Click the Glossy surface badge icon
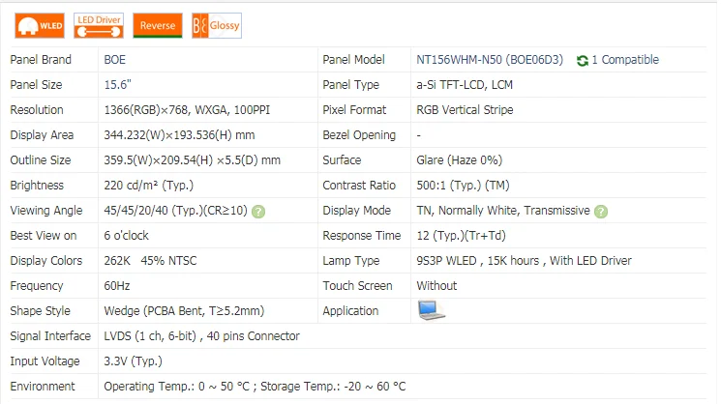Screen dimensions: 721x404 (x=217, y=26)
